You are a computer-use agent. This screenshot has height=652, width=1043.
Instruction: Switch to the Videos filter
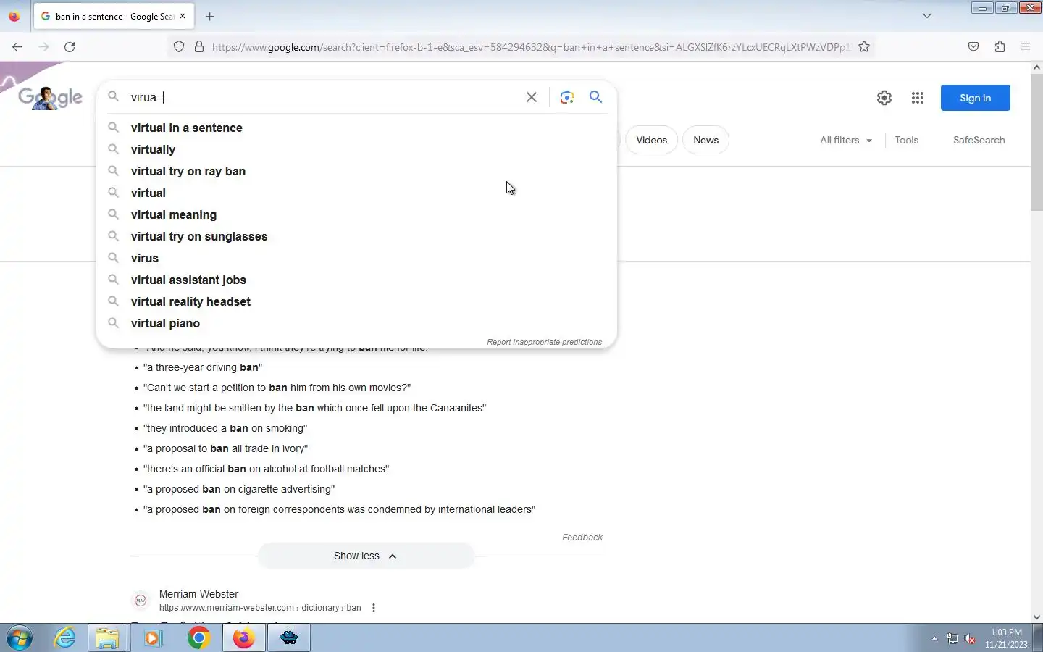(651, 140)
